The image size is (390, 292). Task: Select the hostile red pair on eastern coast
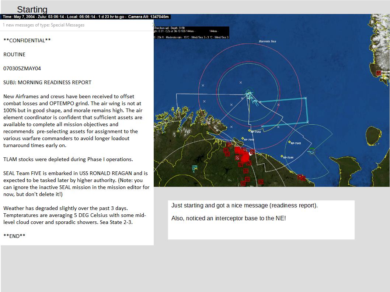pyautogui.click(x=302, y=177)
